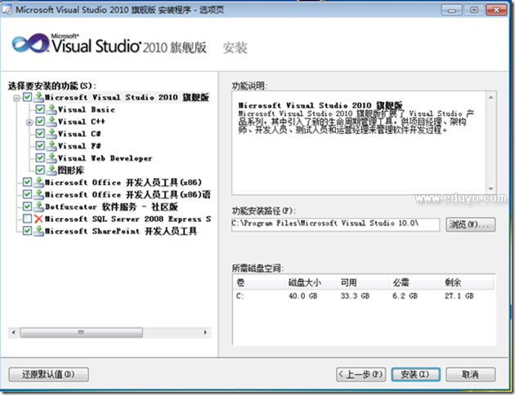
Task: Click install icon beside Visual Web Developer
Action: click(51, 158)
